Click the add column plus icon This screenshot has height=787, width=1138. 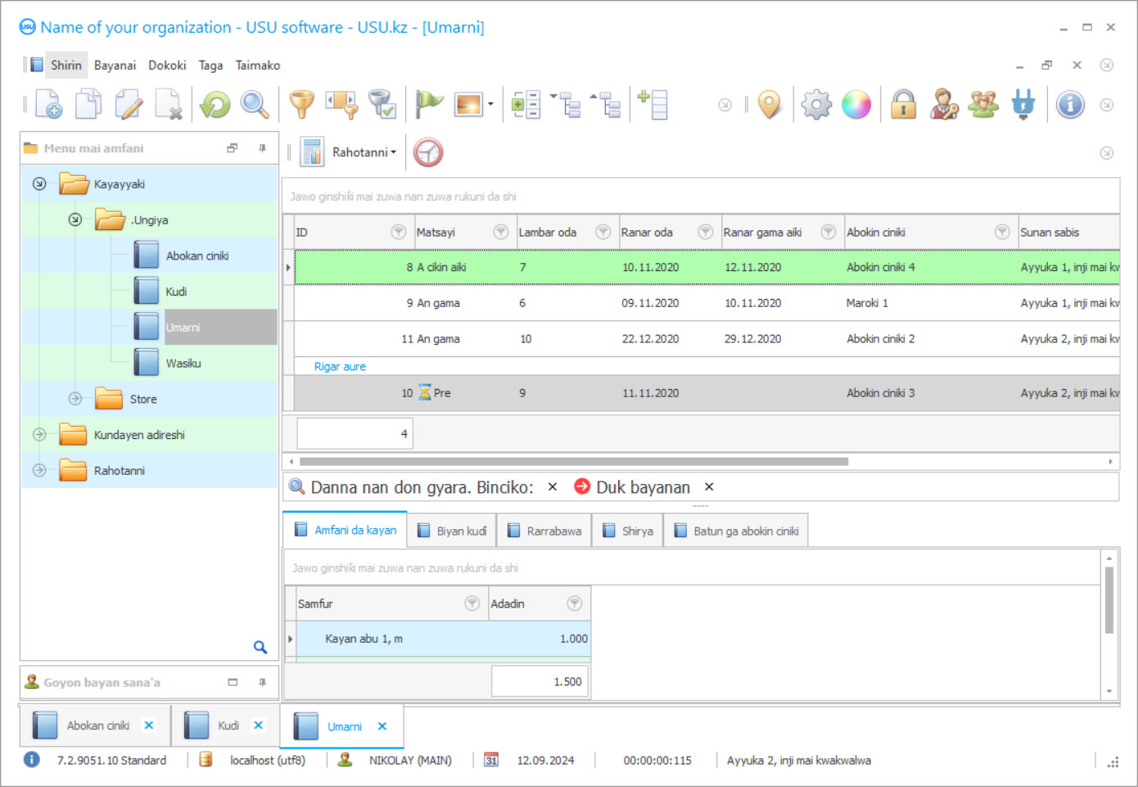pyautogui.click(x=653, y=104)
